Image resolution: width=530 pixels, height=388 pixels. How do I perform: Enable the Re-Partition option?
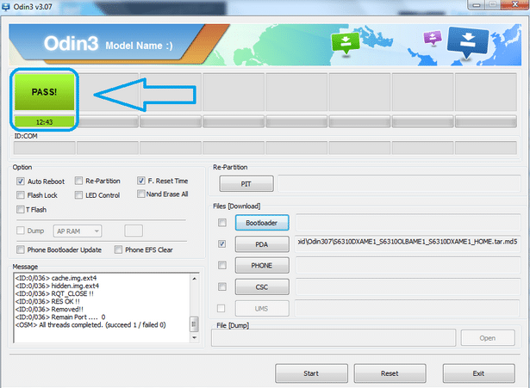click(x=78, y=181)
